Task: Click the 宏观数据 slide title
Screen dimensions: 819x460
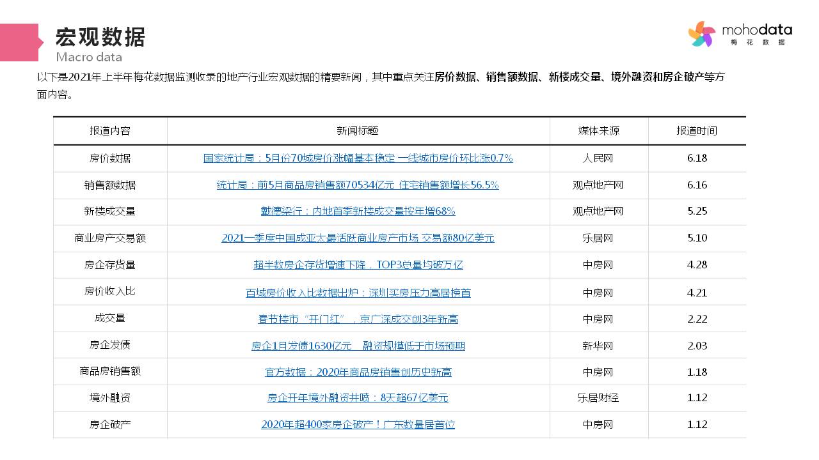Action: [100, 37]
